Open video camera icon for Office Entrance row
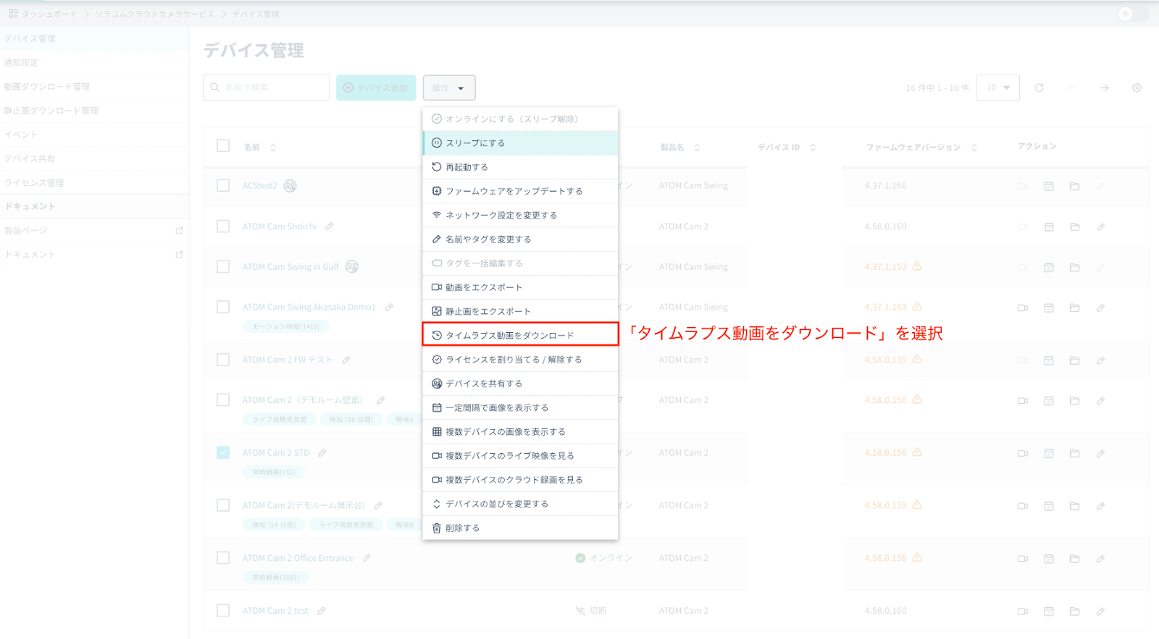Screen dimensions: 1159x639 tap(1023, 559)
